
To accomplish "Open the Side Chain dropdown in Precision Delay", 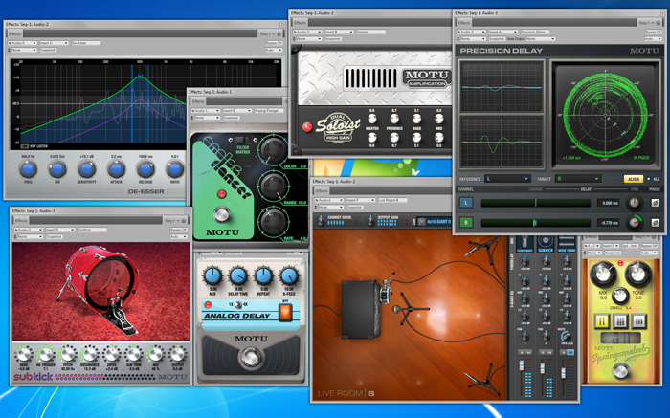I will (x=540, y=39).
